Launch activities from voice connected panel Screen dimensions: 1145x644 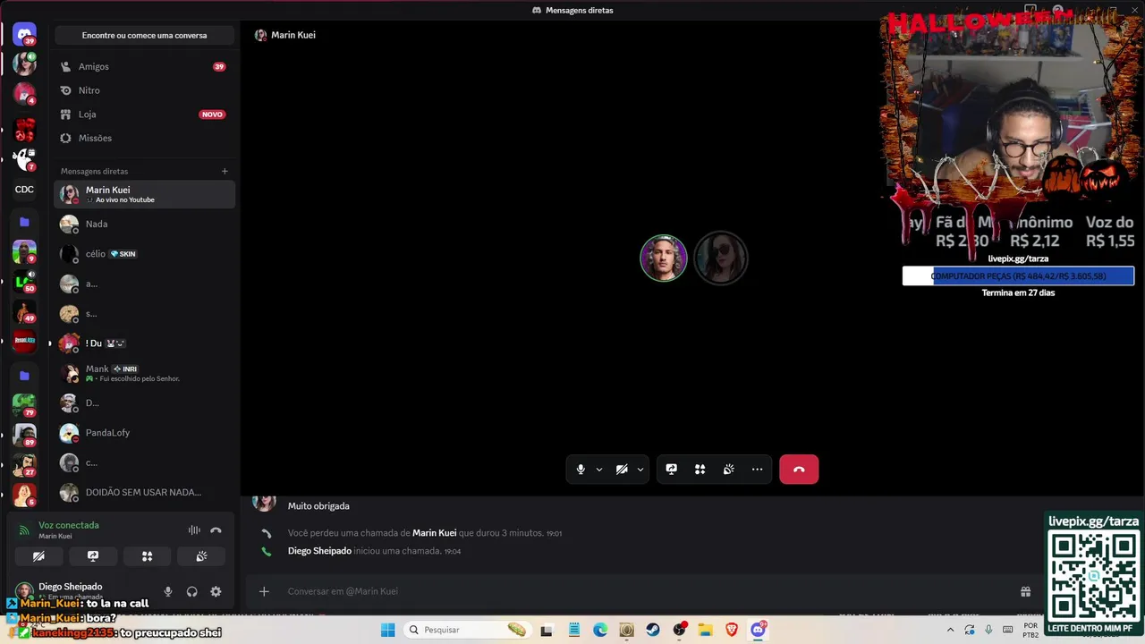(x=148, y=556)
